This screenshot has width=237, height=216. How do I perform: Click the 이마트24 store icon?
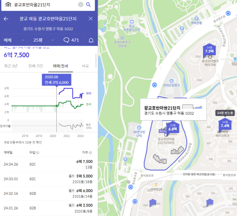coord(156,184)
